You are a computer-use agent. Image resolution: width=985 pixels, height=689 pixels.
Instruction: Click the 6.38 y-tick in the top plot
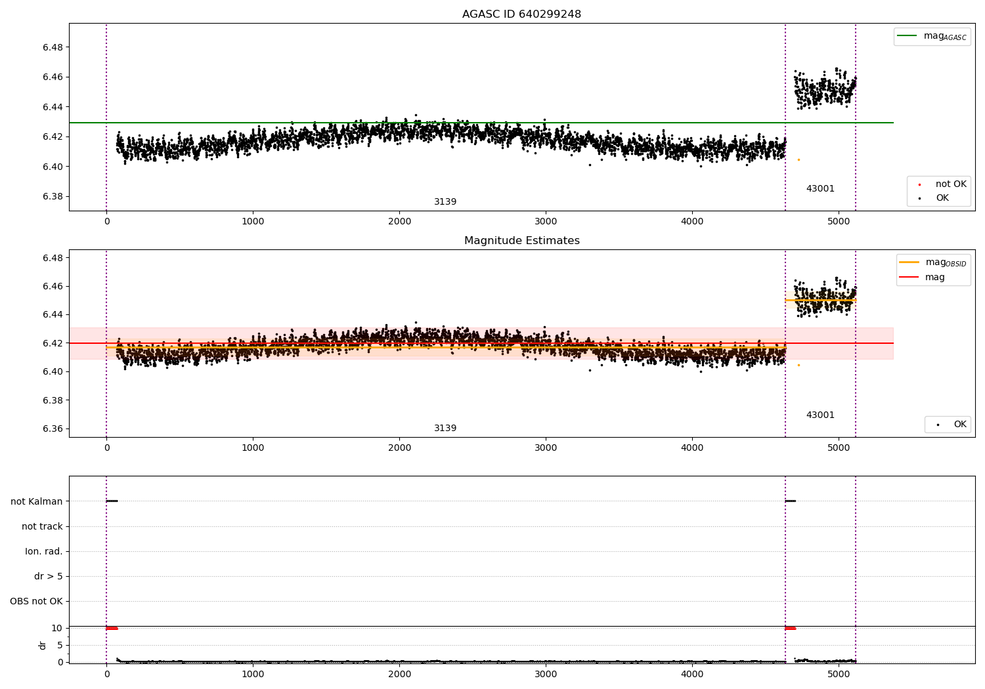pos(53,196)
